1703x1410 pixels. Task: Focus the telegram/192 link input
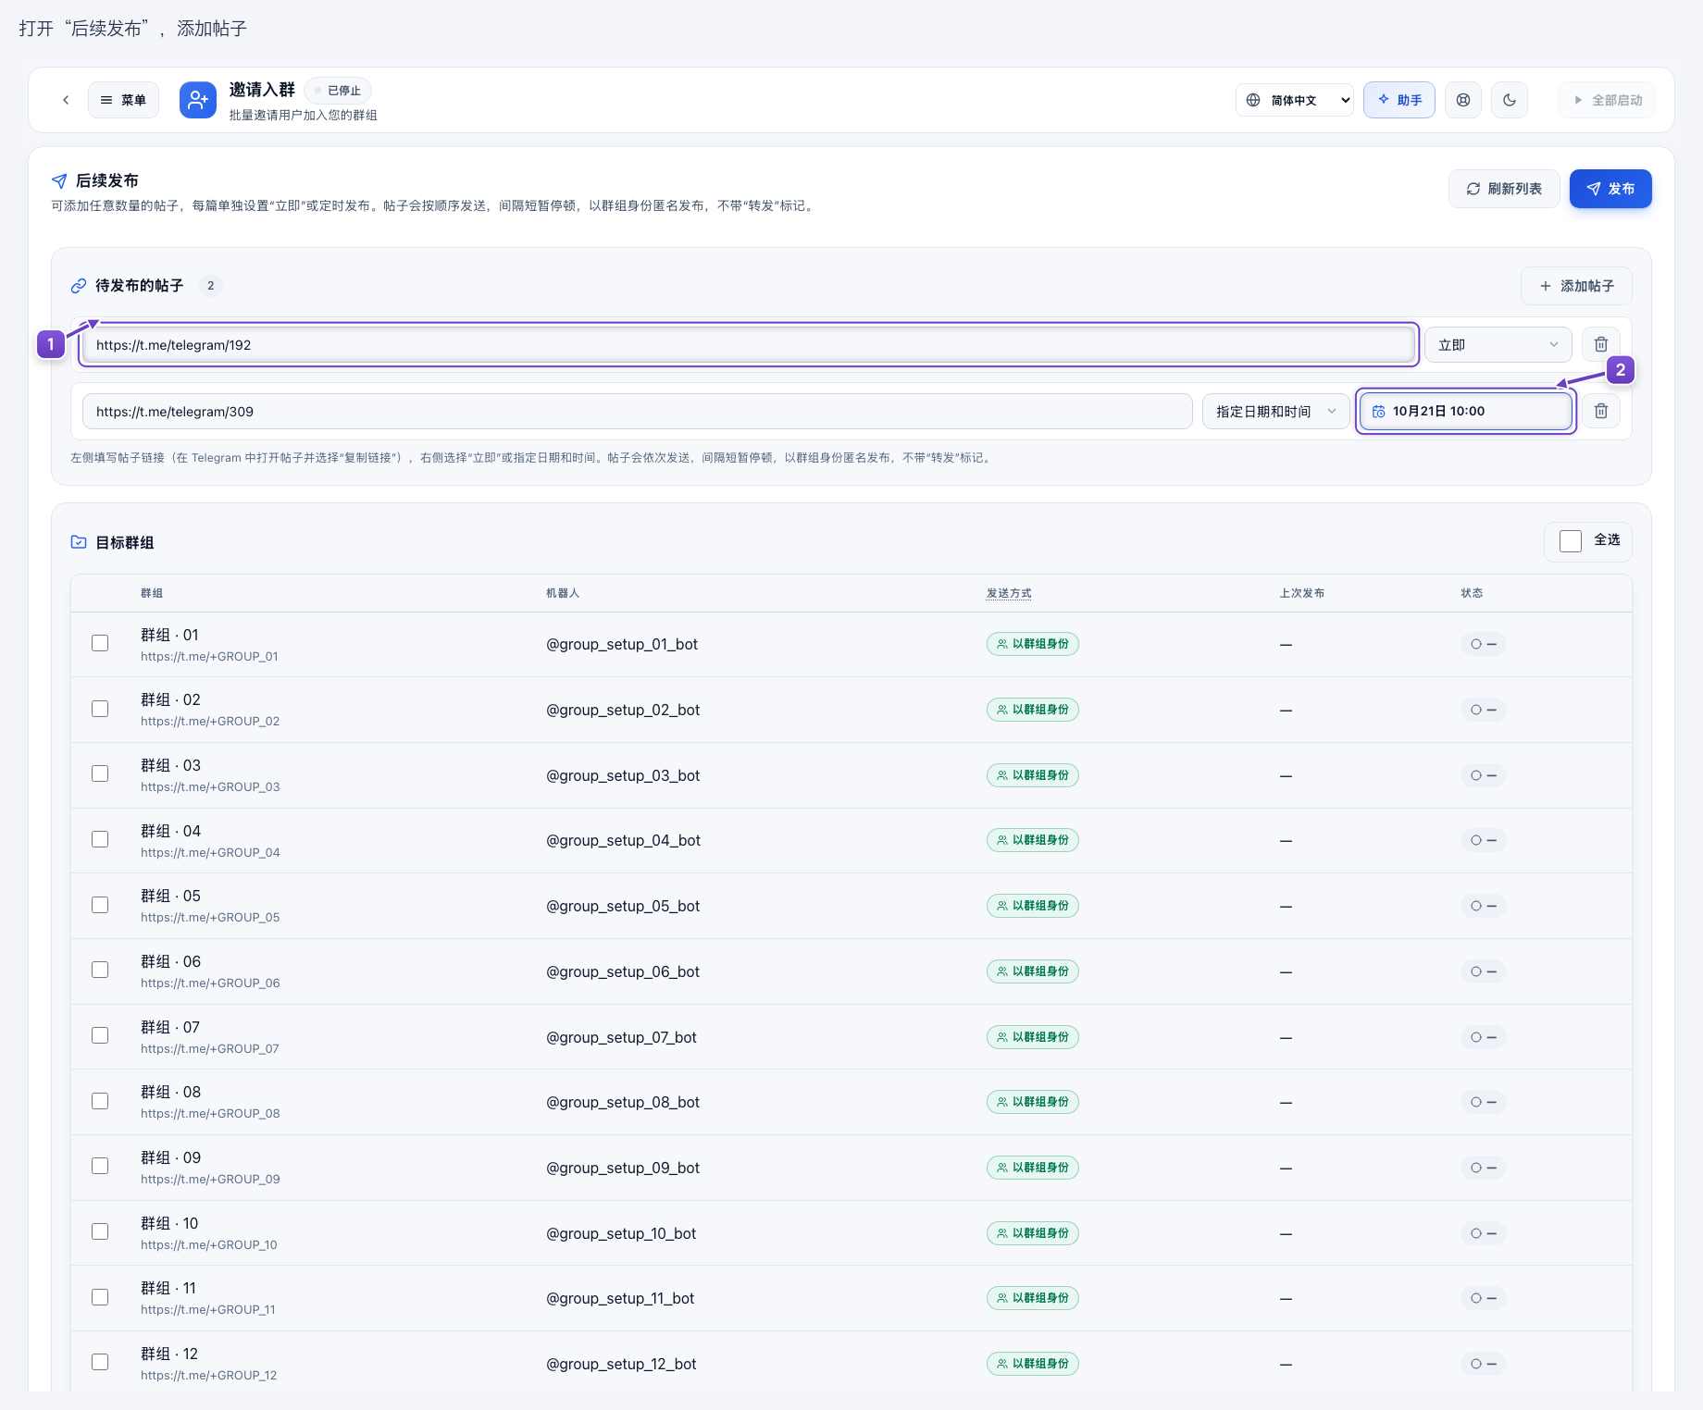click(748, 345)
